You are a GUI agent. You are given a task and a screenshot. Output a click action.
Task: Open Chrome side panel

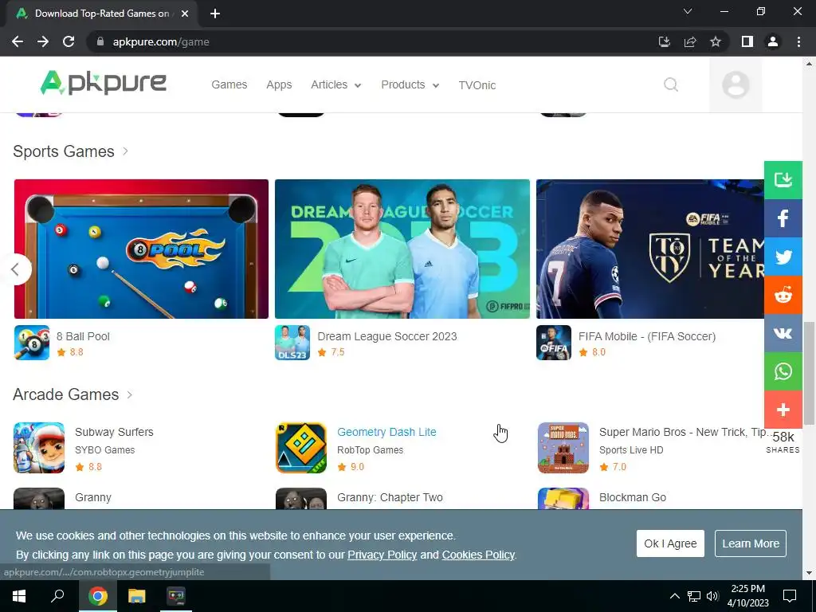tap(747, 41)
